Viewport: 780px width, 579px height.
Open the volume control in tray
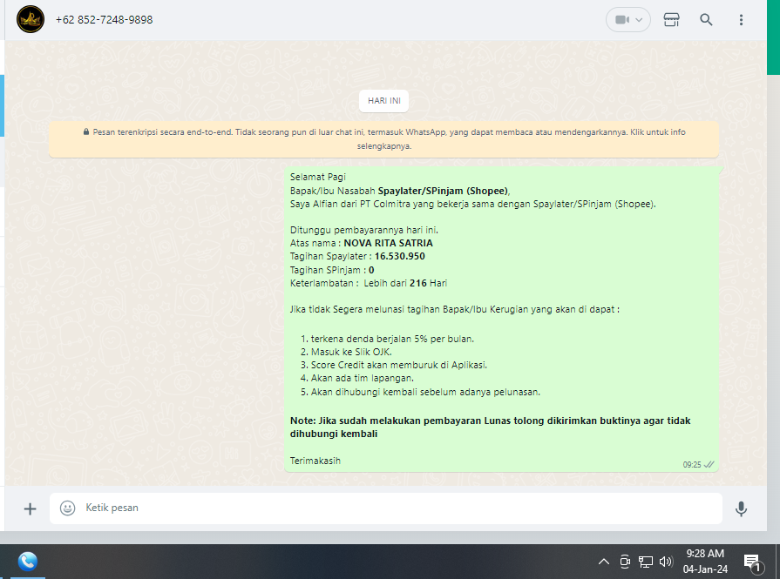point(666,562)
